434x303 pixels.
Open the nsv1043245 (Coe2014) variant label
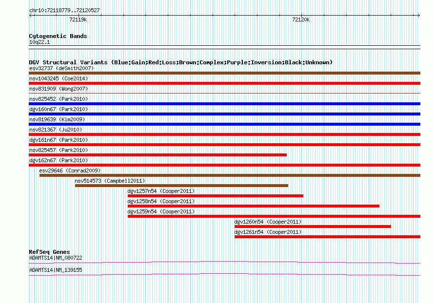[59, 78]
